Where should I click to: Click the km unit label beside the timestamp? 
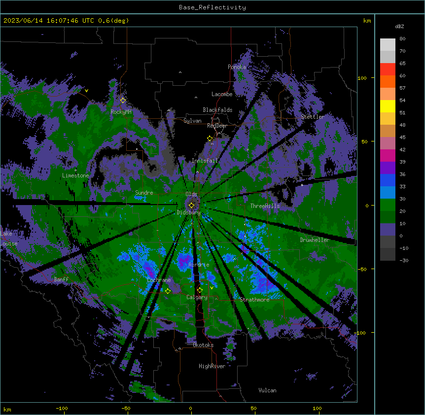(x=367, y=21)
